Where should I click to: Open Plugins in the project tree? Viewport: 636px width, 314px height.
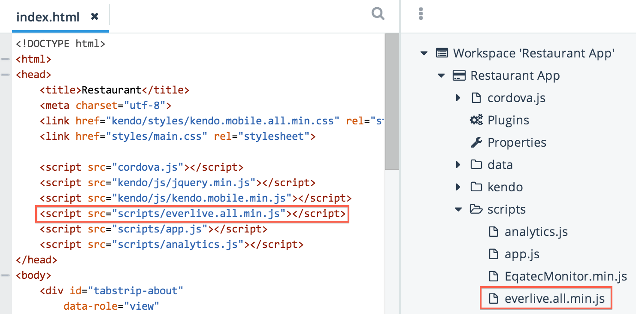click(x=509, y=121)
